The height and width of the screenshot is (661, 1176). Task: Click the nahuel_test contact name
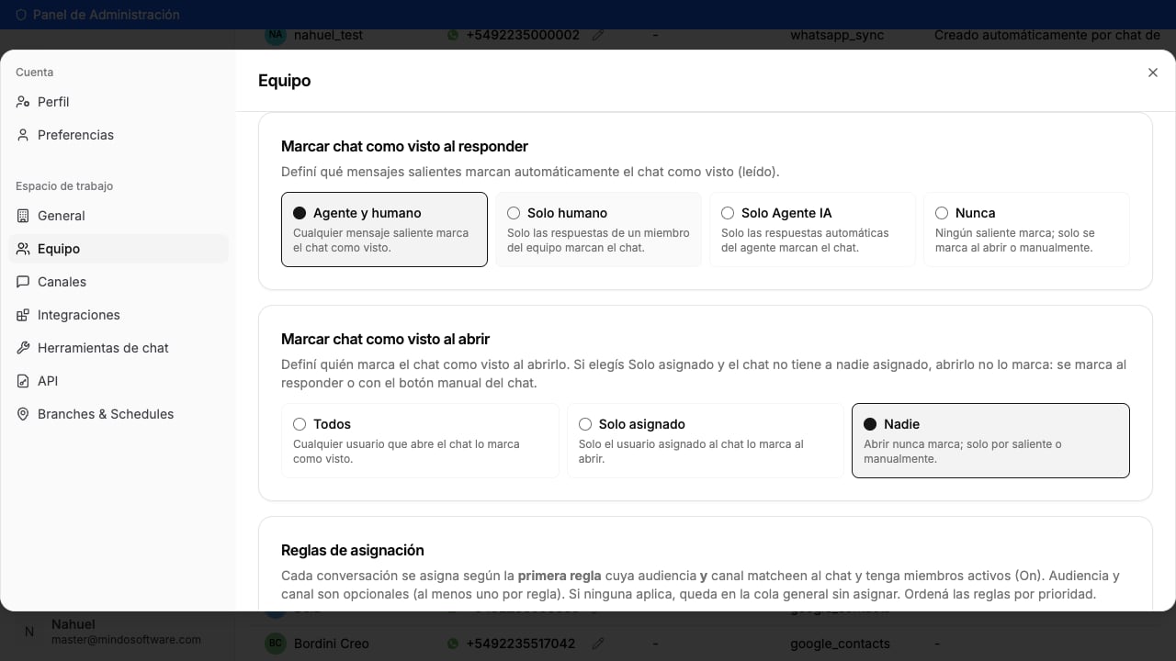328,35
